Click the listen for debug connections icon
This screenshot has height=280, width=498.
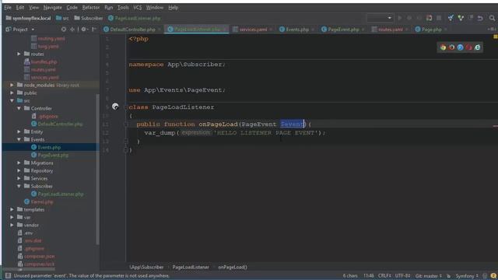coord(429,18)
